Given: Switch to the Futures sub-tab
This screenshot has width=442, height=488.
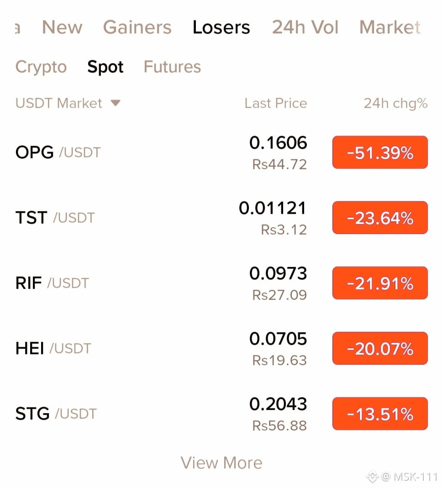Looking at the screenshot, I should (172, 67).
